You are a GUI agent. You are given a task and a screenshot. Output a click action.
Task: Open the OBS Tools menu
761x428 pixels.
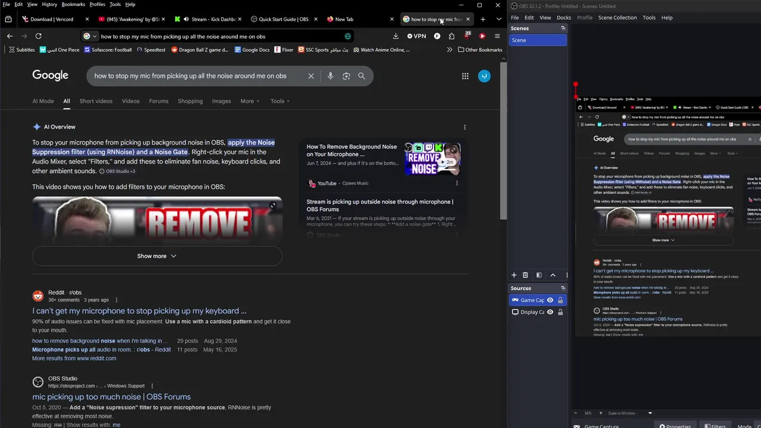[649, 17]
